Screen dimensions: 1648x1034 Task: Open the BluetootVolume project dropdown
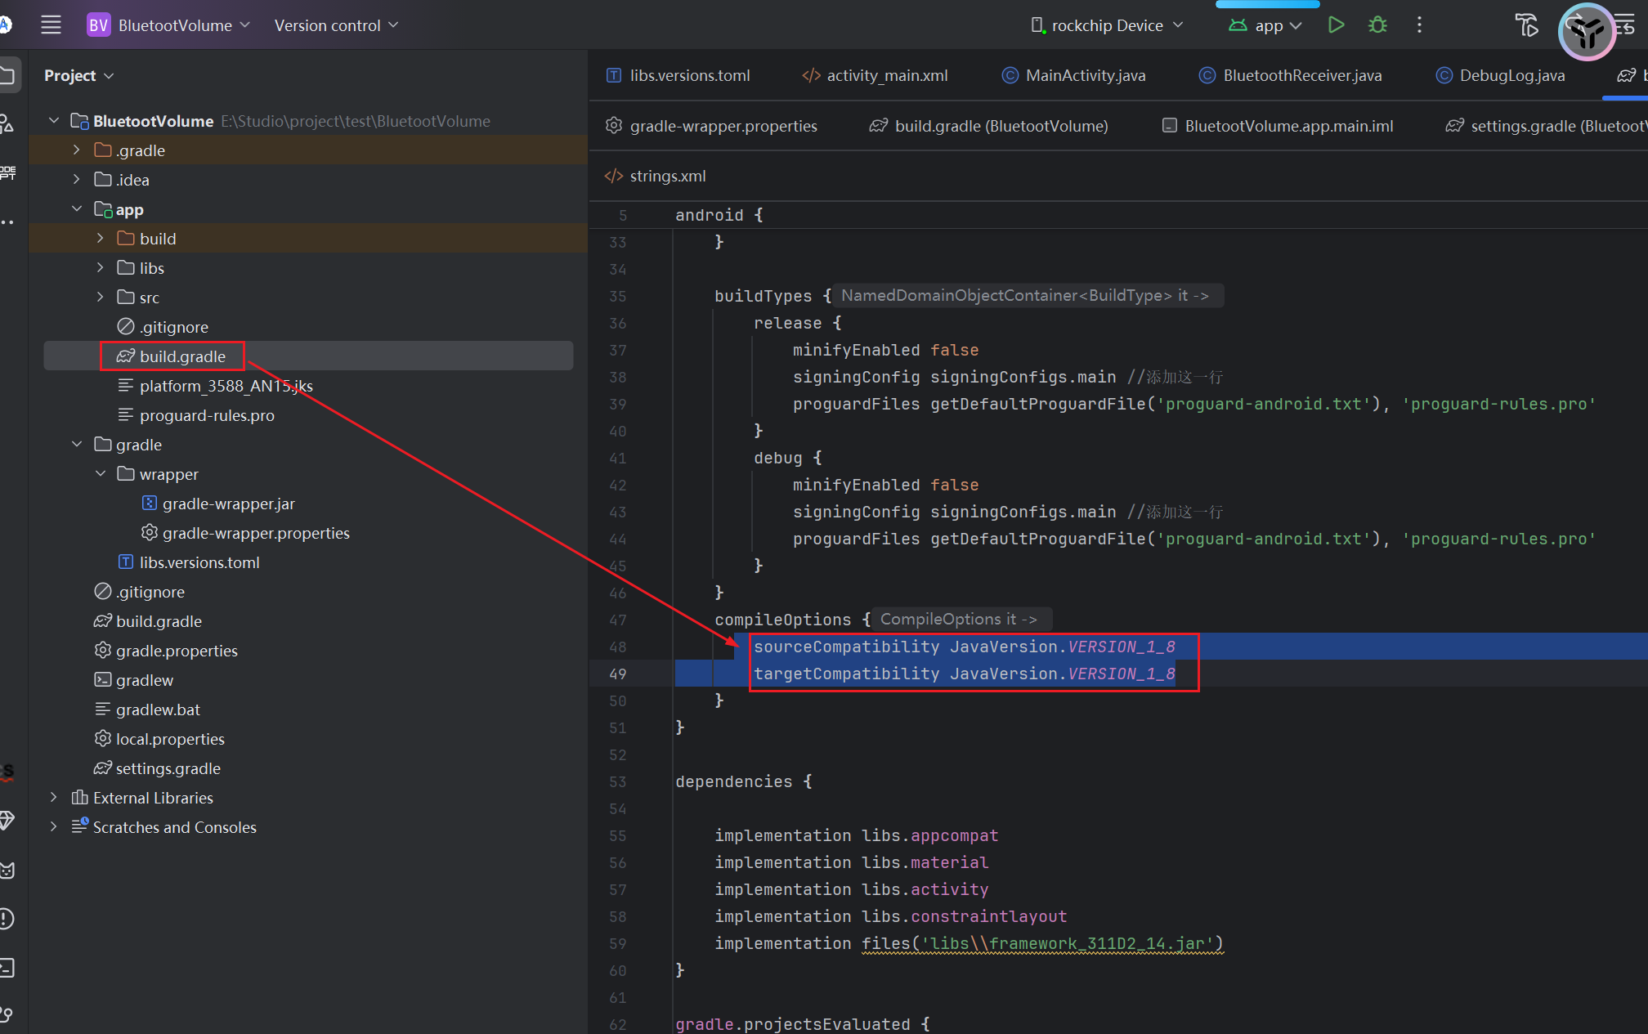[x=184, y=25]
